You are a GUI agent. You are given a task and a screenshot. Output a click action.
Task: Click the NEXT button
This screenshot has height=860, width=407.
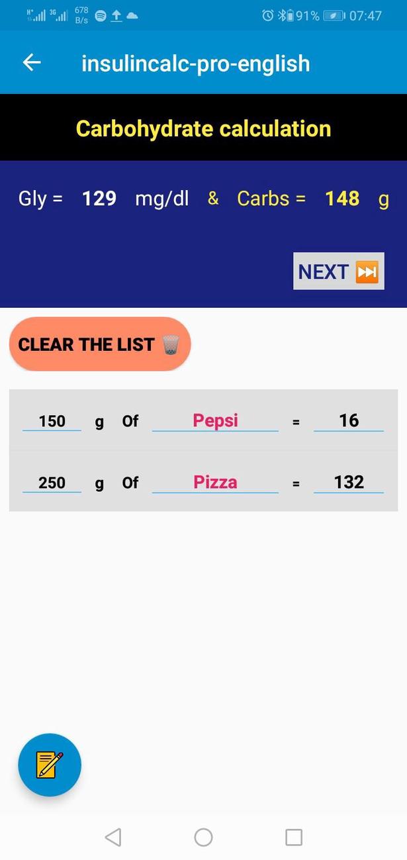point(339,271)
